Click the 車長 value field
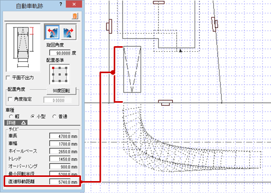Viewport: 271px width, 193px height. click(60, 136)
